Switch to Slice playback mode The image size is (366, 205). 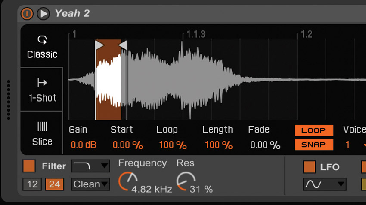(x=42, y=133)
